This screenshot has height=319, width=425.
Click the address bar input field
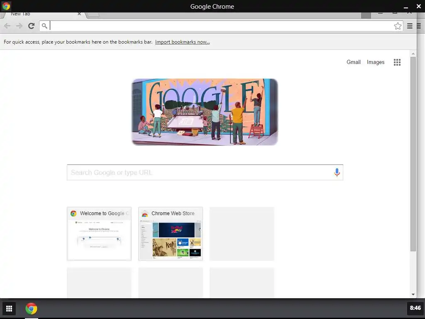(x=221, y=26)
